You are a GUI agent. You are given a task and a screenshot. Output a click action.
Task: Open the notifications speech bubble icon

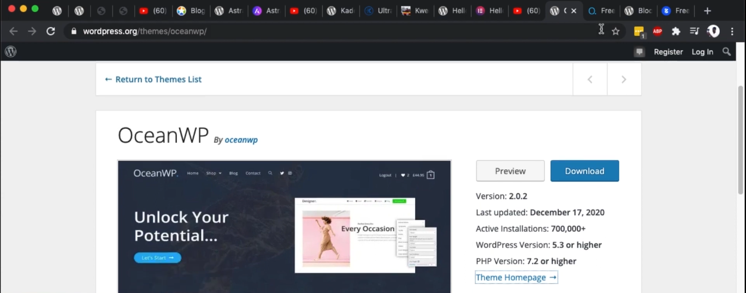coord(640,52)
